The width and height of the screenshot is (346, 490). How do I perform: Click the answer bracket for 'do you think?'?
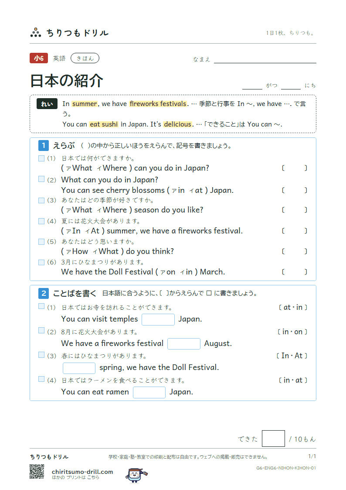(295, 251)
